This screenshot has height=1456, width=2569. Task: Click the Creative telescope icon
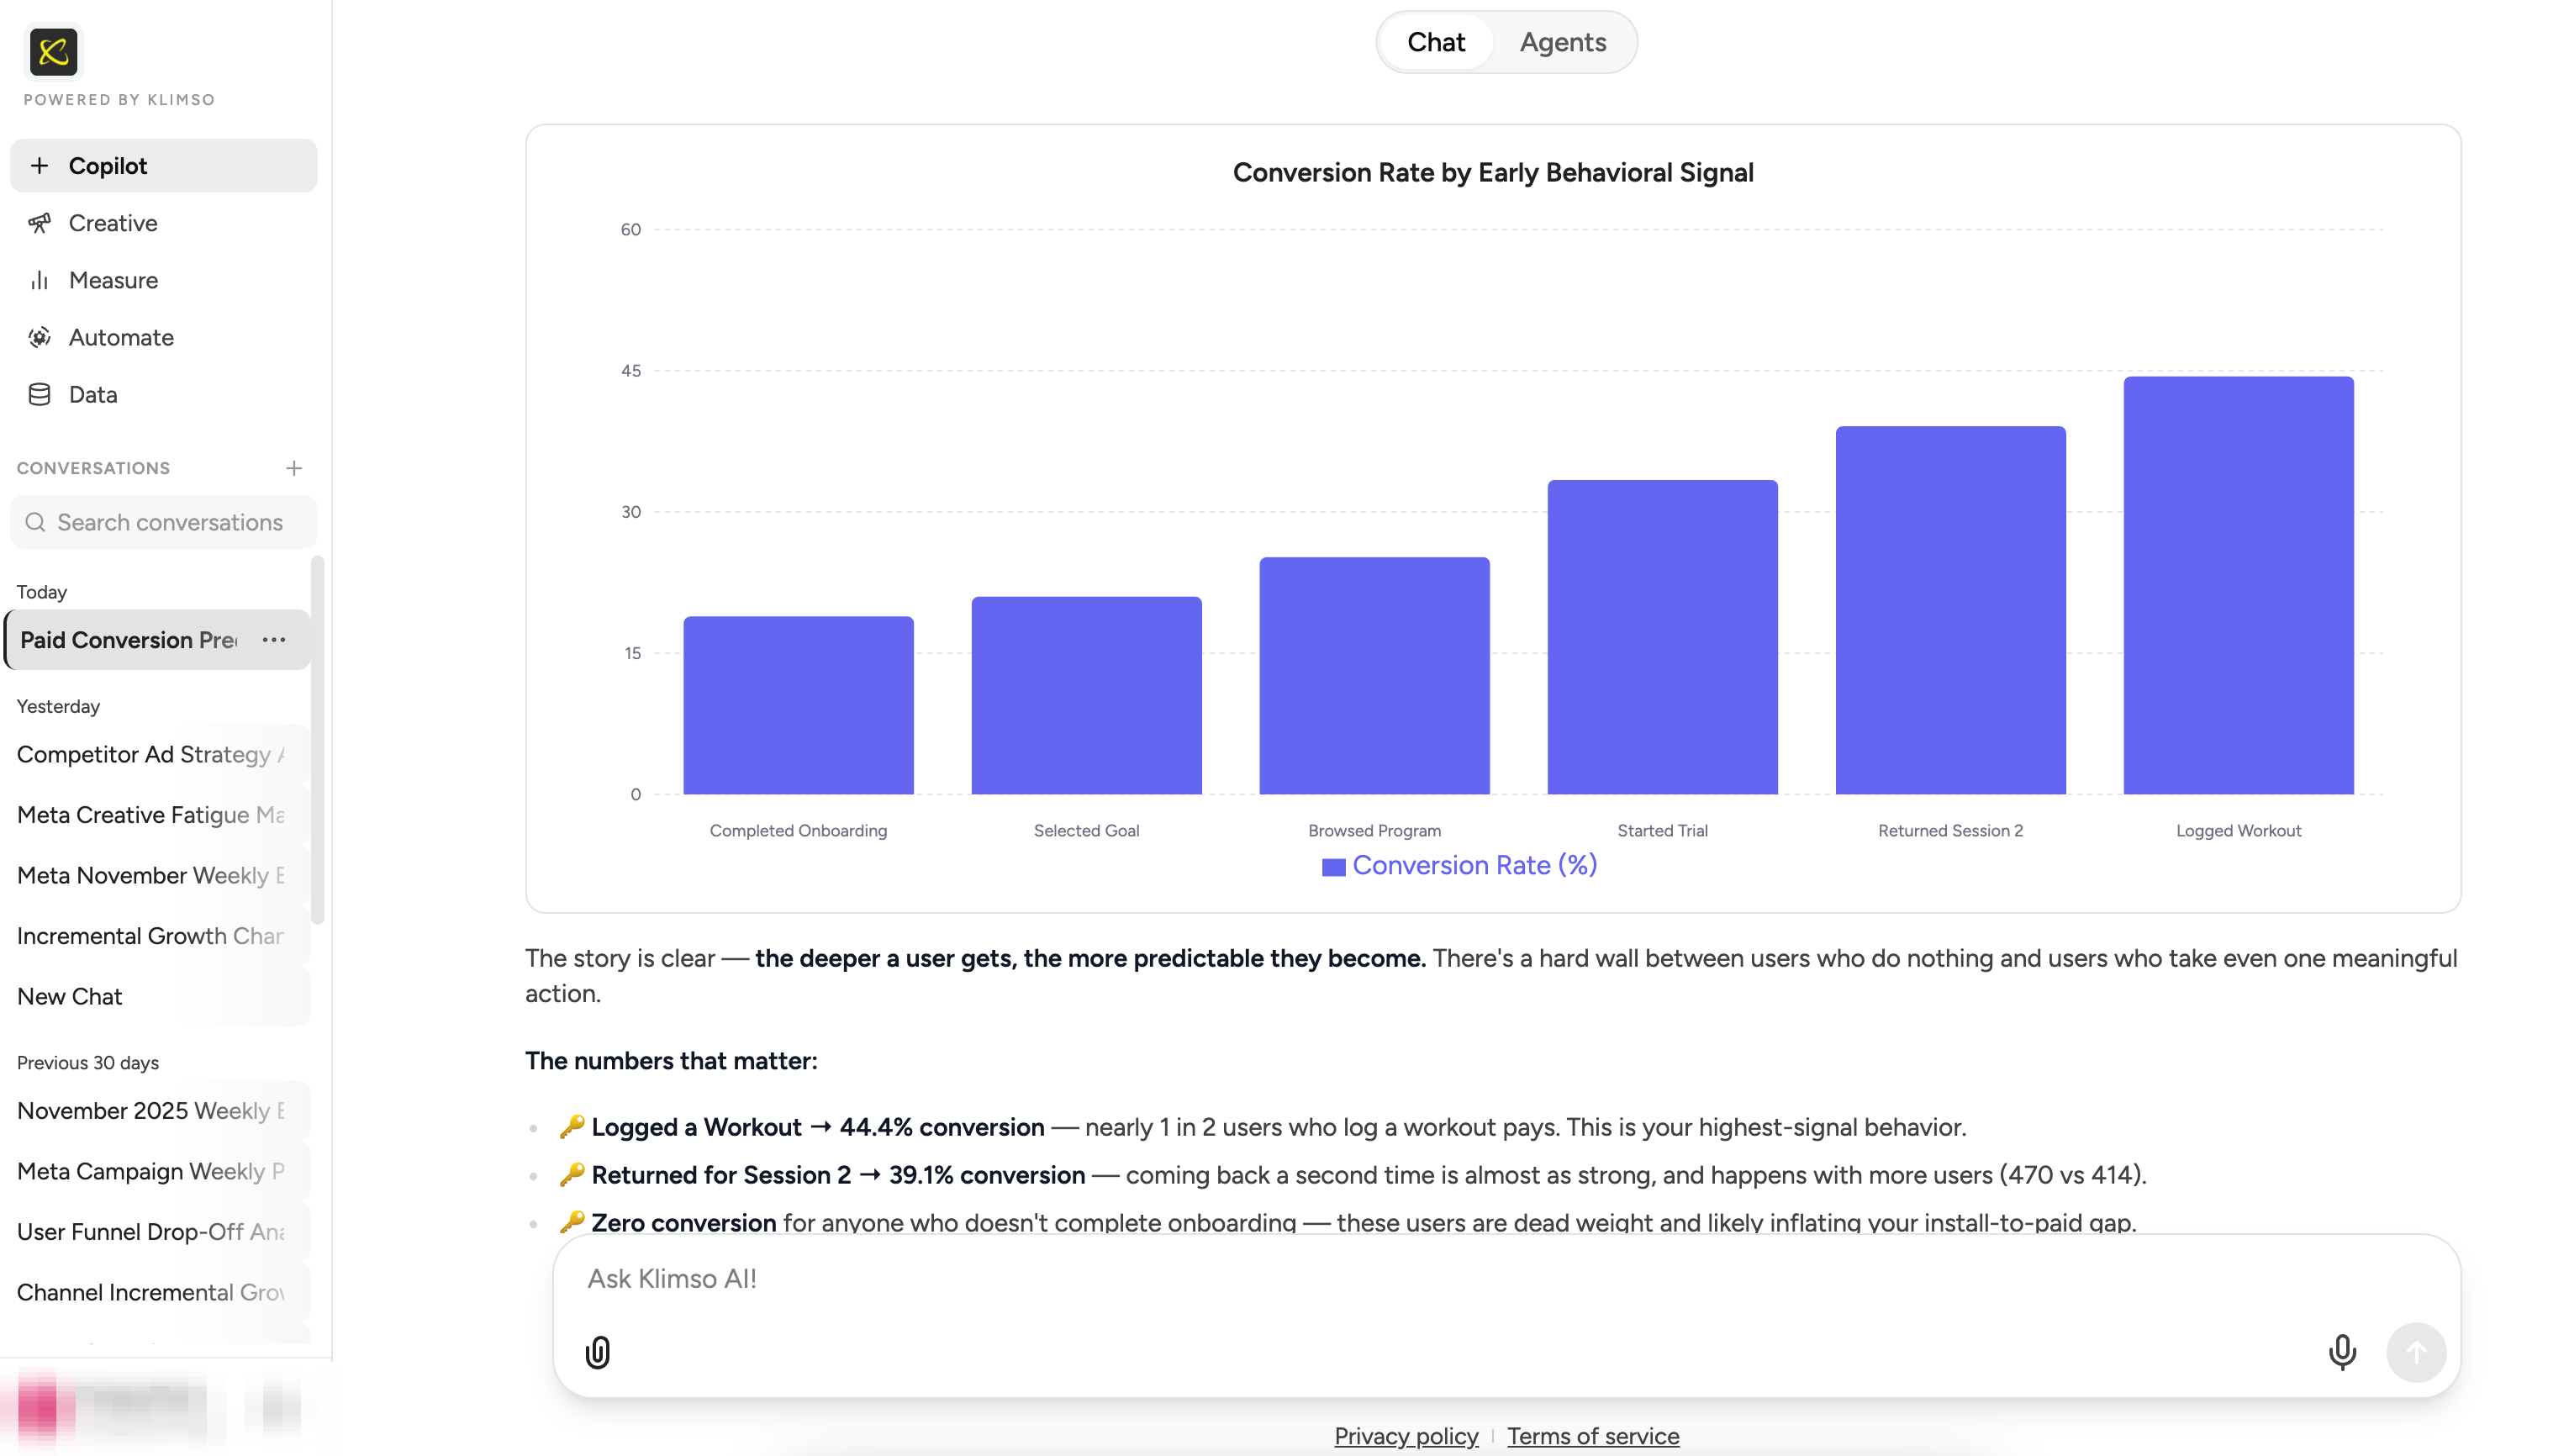click(39, 223)
